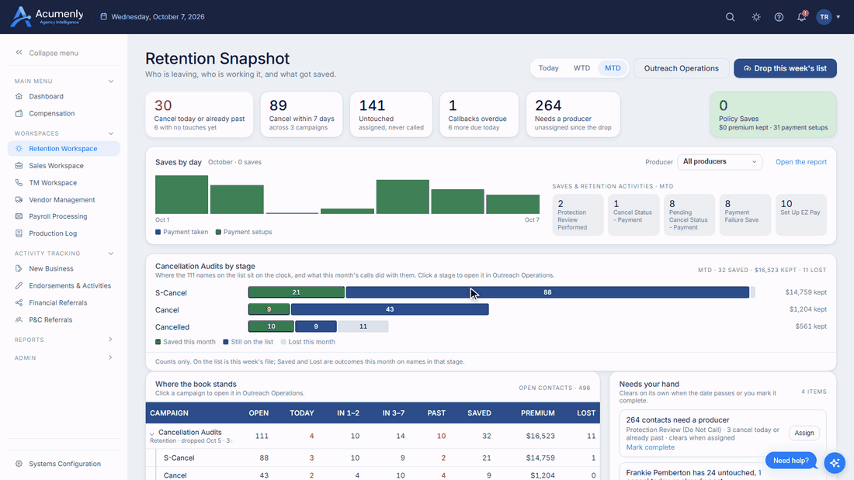Open the search icon in top bar
The image size is (854, 480).
tap(730, 17)
